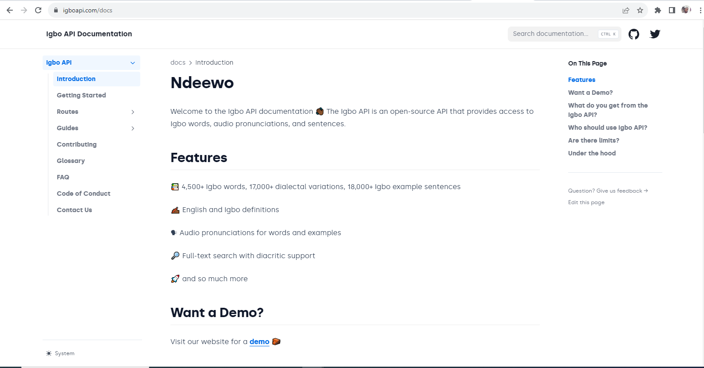
Task: Open the browser side panel icon
Action: (672, 10)
